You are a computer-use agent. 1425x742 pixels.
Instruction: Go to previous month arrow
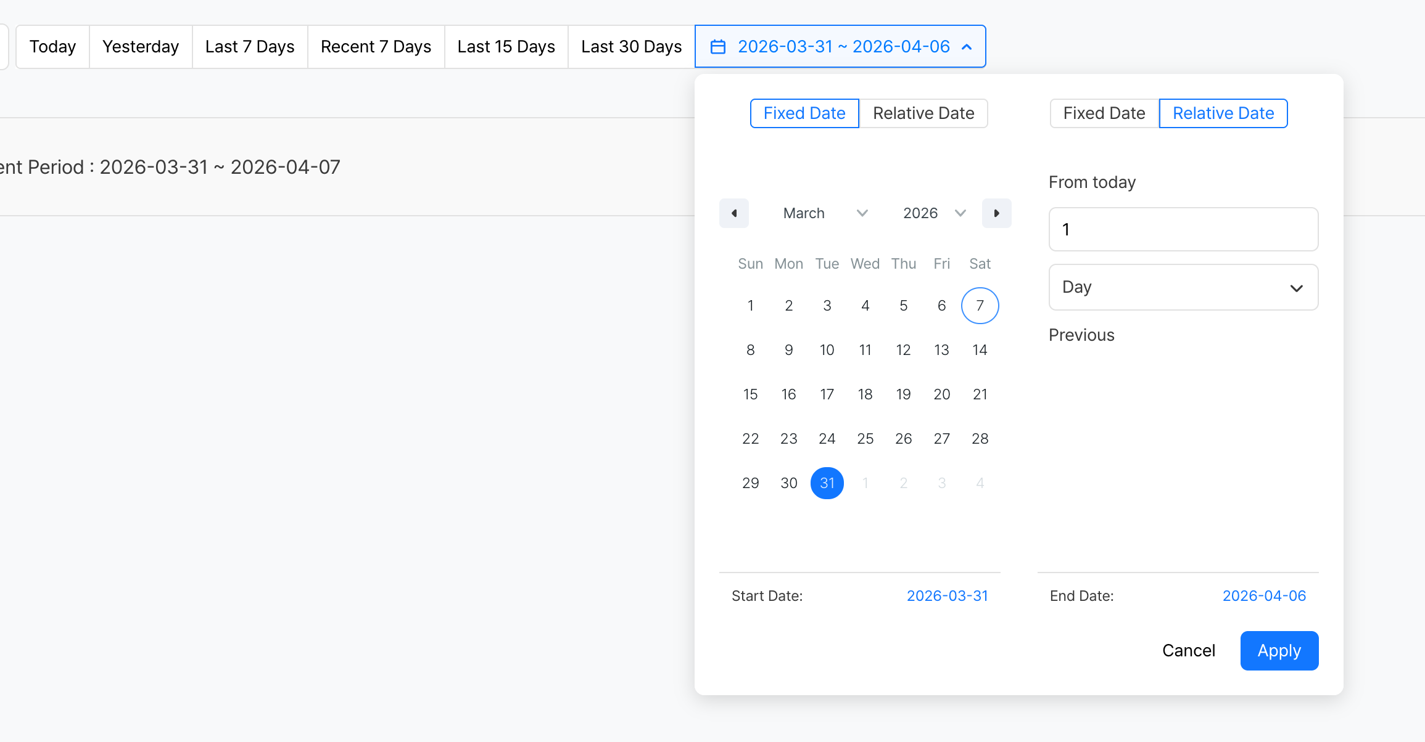click(x=734, y=213)
